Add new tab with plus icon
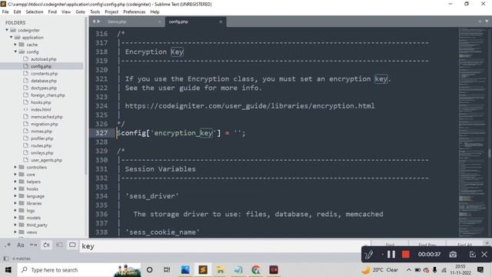The image size is (492, 277). click(x=480, y=22)
